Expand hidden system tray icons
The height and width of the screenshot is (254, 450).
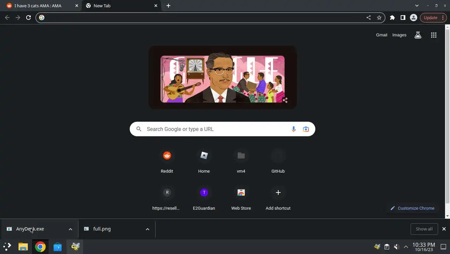(406, 247)
